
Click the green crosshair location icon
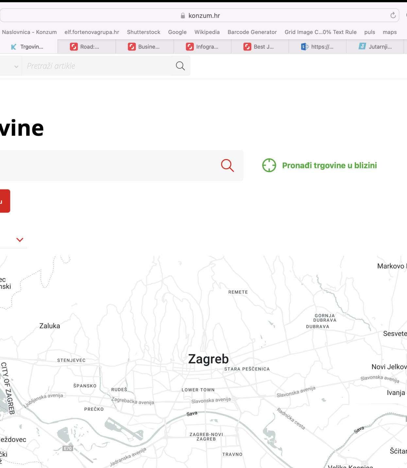pyautogui.click(x=269, y=165)
